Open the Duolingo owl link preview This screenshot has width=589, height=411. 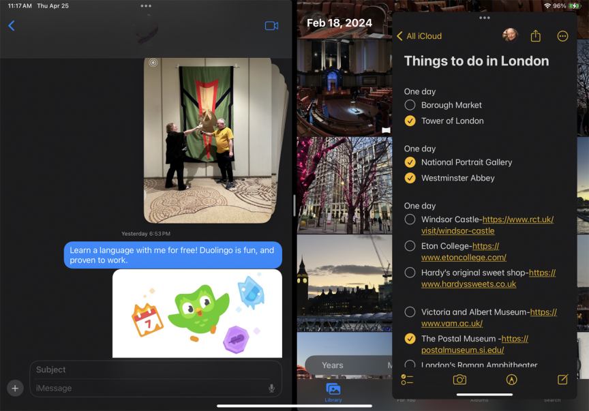click(197, 314)
